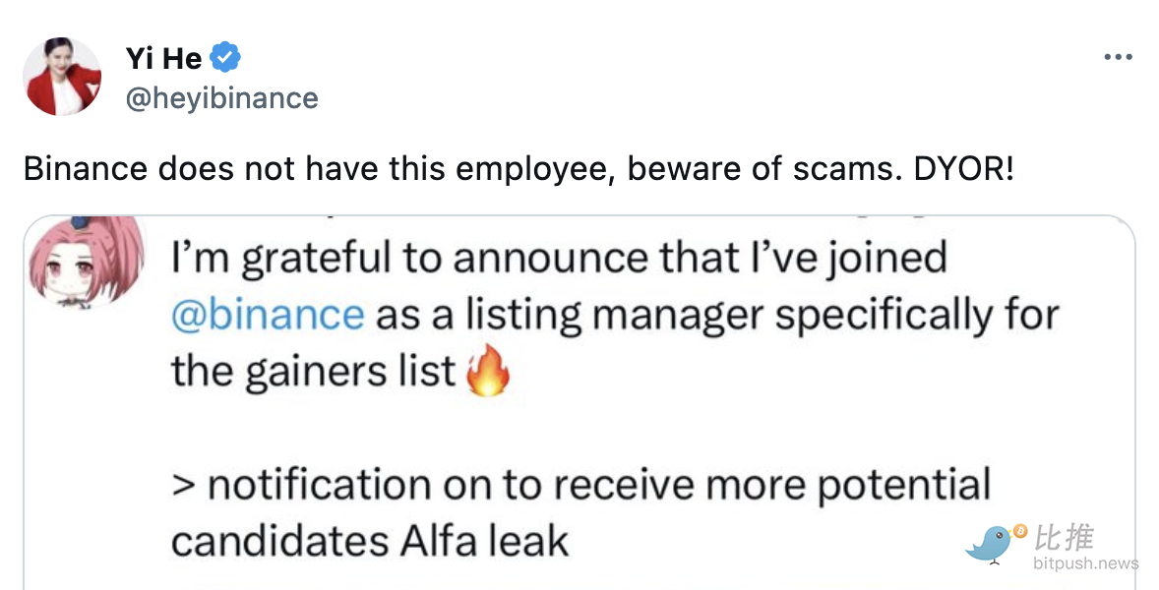Click the bitpush.news watermark text
Image resolution: width=1159 pixels, height=590 pixels.
[x=1085, y=563]
